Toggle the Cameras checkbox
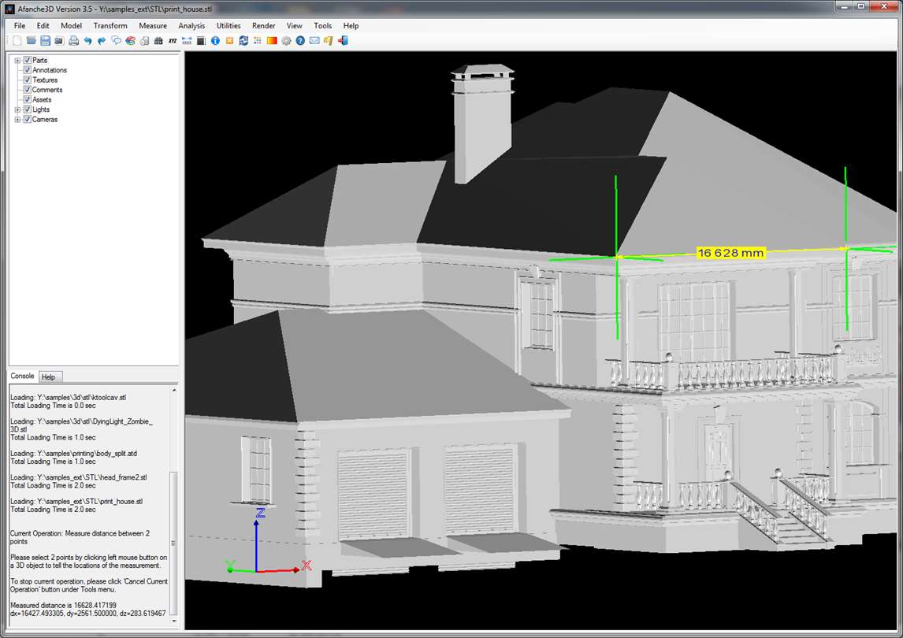Screen dimensions: 903x638 [x=27, y=119]
